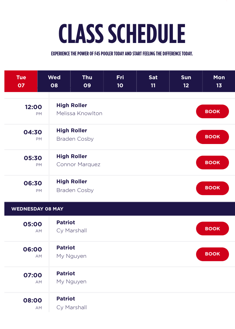Switch to Sunday 12 schedule
Viewport: 235px width, 329px height.
(x=186, y=81)
